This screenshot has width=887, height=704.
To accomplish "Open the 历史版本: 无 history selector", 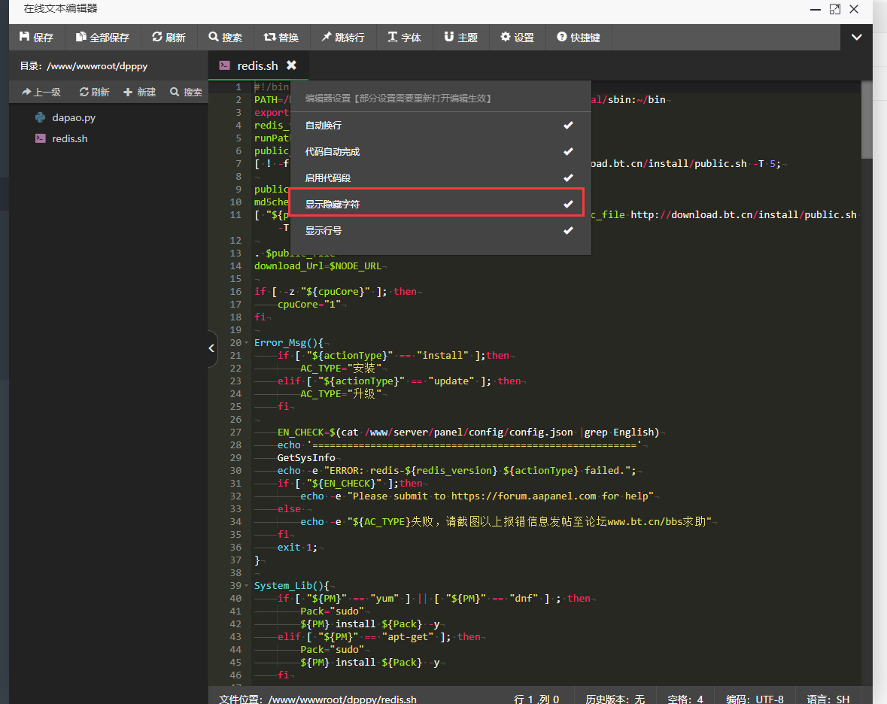I will pos(615,699).
